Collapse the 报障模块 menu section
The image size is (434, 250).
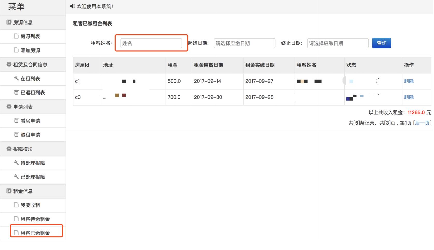coord(33,149)
